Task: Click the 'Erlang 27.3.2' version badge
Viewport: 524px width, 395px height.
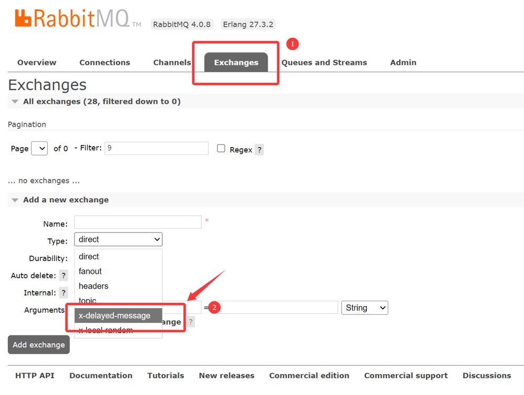Action: tap(248, 25)
